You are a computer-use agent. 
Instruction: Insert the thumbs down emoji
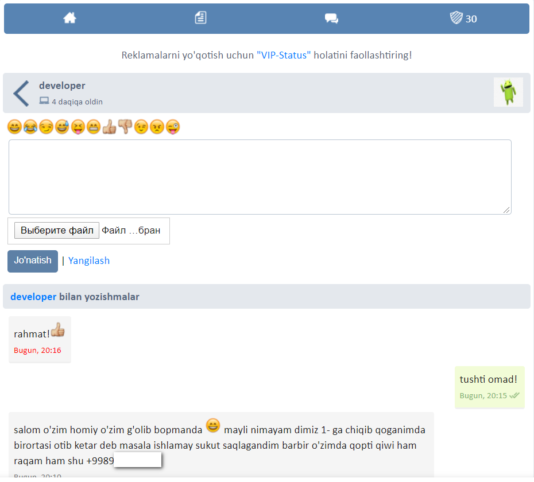[125, 127]
